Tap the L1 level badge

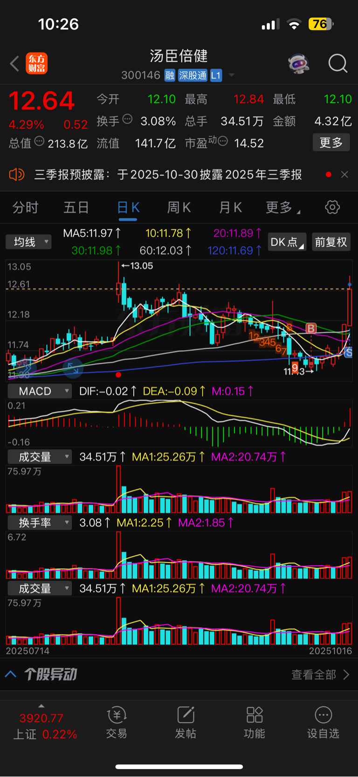click(216, 75)
